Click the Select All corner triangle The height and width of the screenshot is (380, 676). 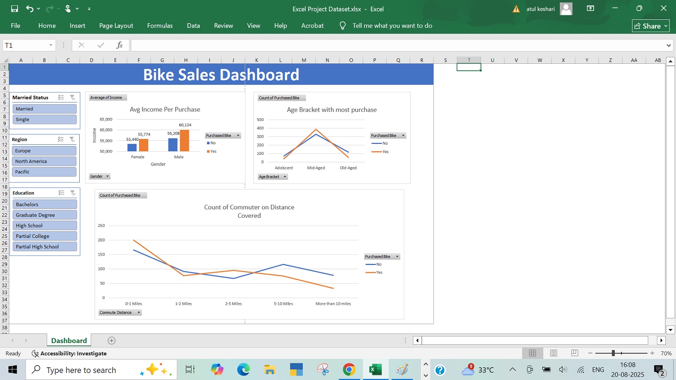tap(5, 60)
